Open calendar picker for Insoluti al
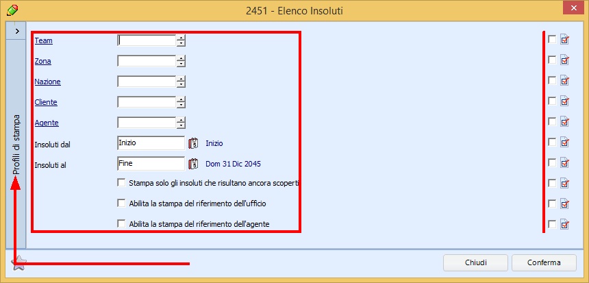 tap(193, 164)
